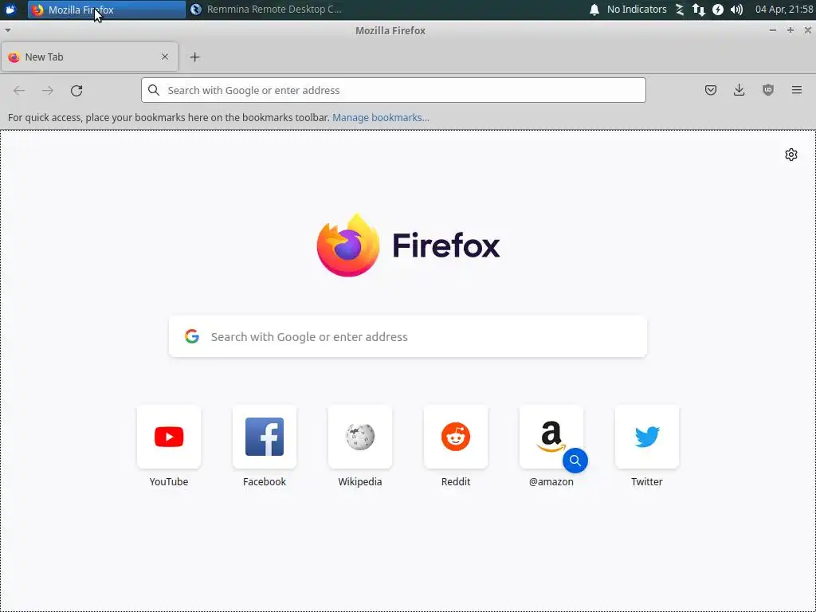The width and height of the screenshot is (816, 612).
Task: Click the Xfce tray icon beside No Indicators
Action: [x=679, y=10]
